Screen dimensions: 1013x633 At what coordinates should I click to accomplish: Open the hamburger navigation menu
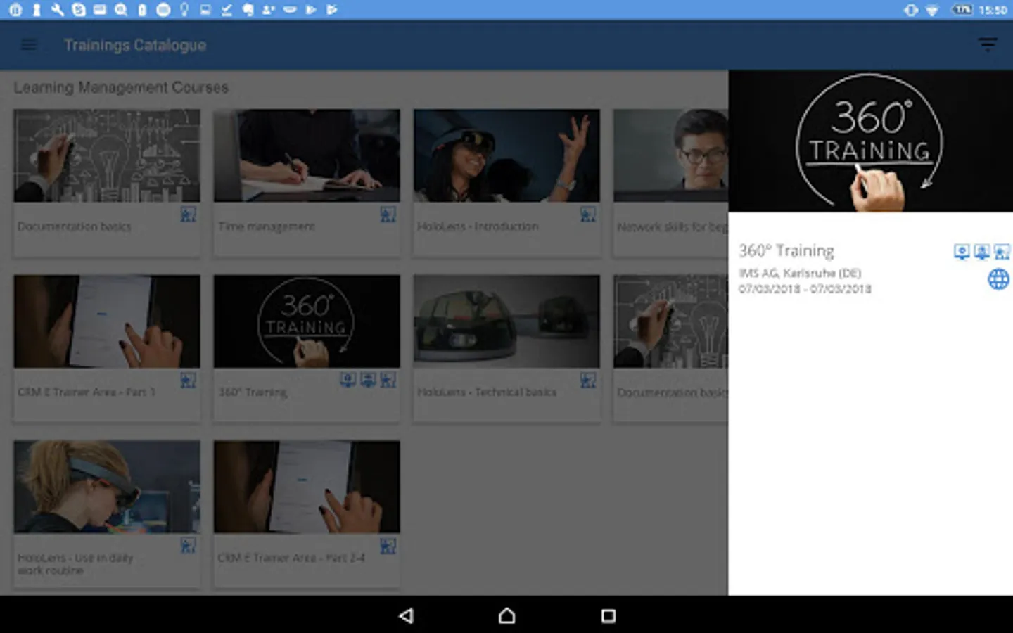coord(28,46)
